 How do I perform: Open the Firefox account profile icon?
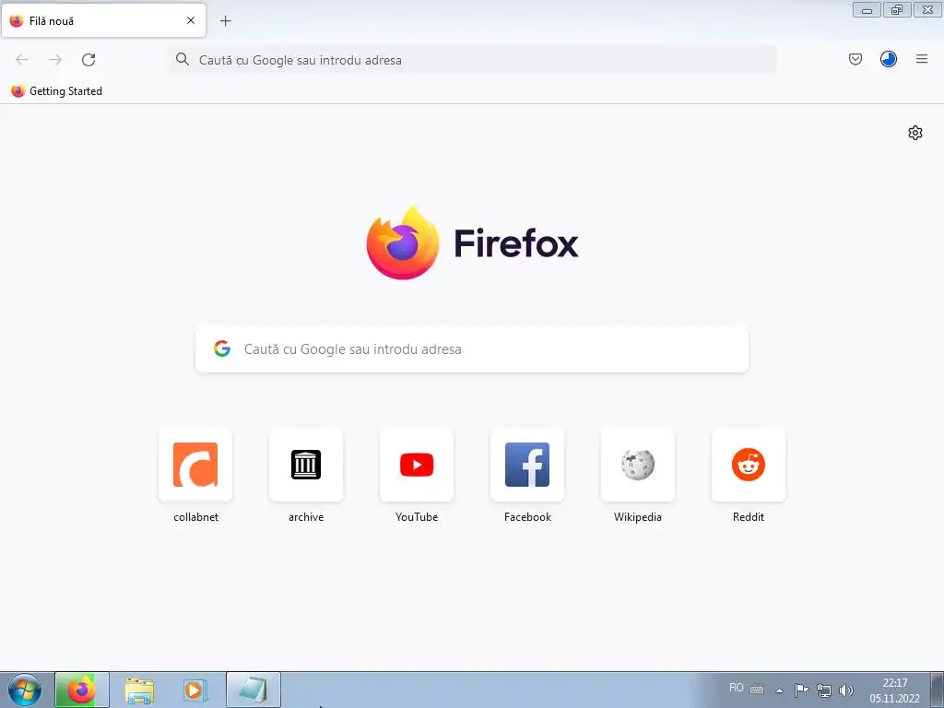[x=888, y=59]
